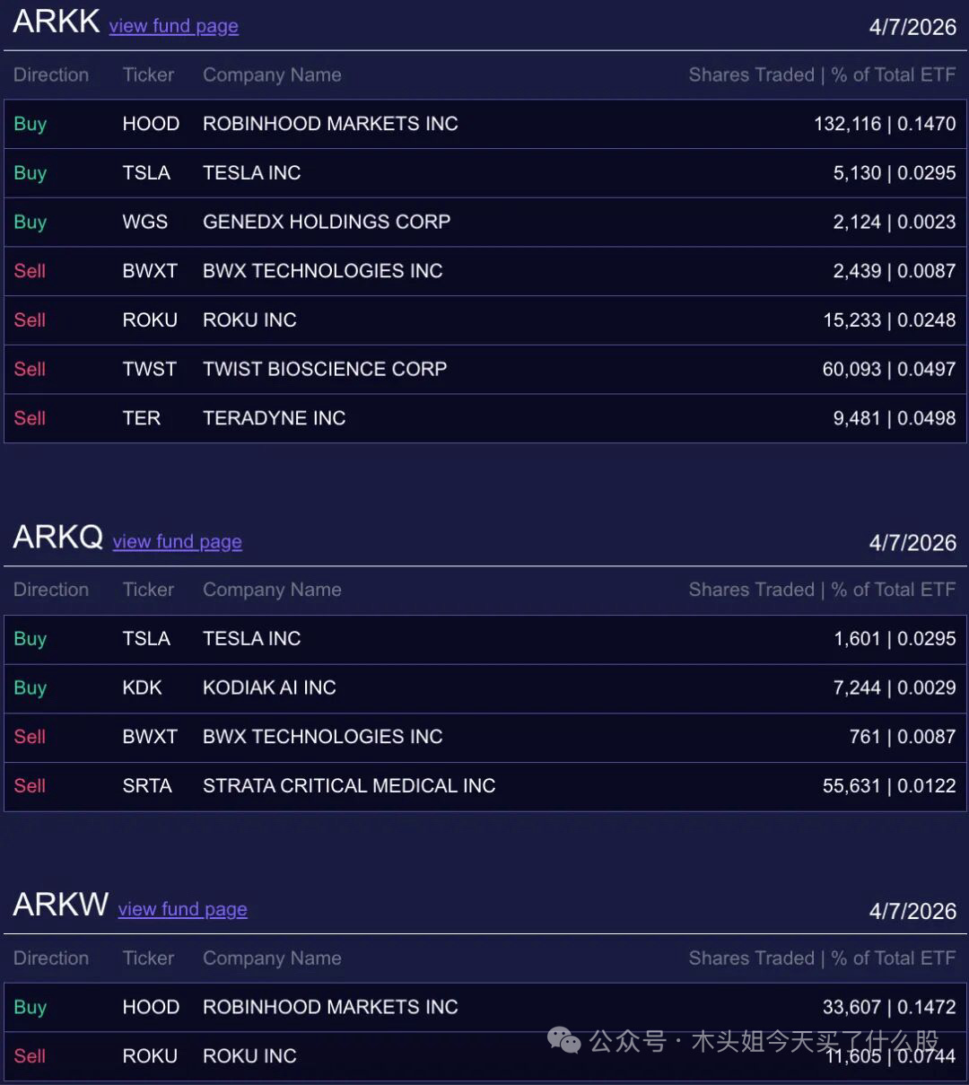
Task: Click the WGS ticker symbol
Action: [144, 222]
